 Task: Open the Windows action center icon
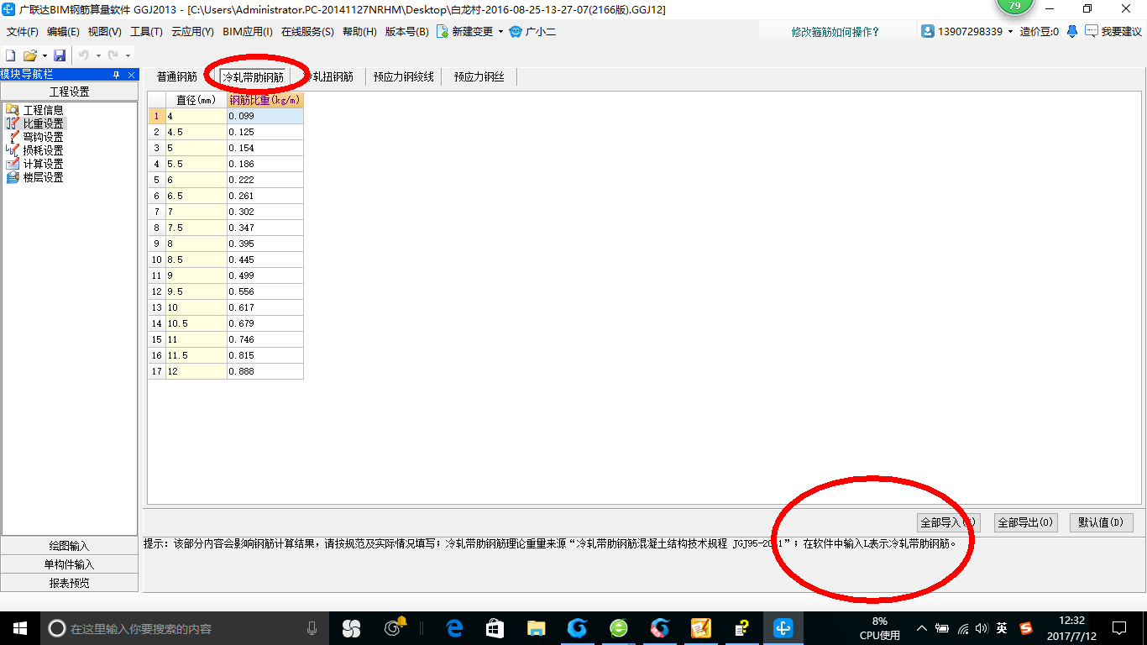click(1118, 628)
